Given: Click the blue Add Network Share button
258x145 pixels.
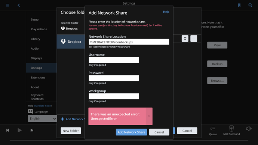Looking at the screenshot, I should coord(131,132).
